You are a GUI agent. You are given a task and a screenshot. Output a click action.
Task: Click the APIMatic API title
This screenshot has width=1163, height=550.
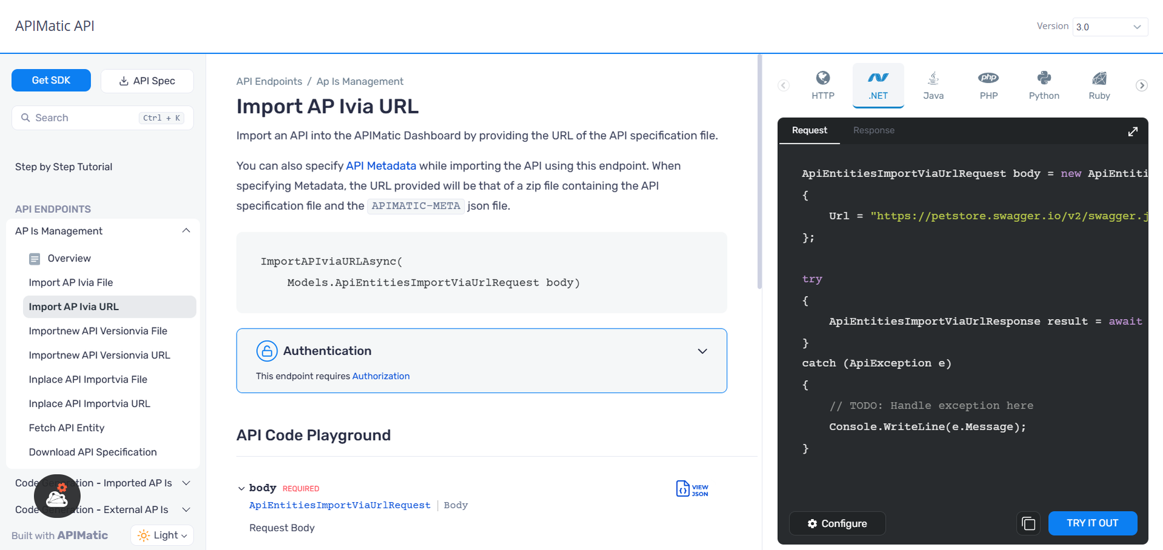(55, 26)
